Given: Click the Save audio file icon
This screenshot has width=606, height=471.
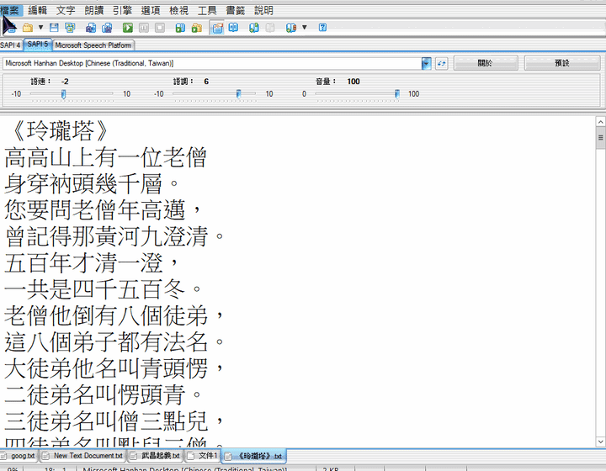Looking at the screenshot, I should coord(91,28).
